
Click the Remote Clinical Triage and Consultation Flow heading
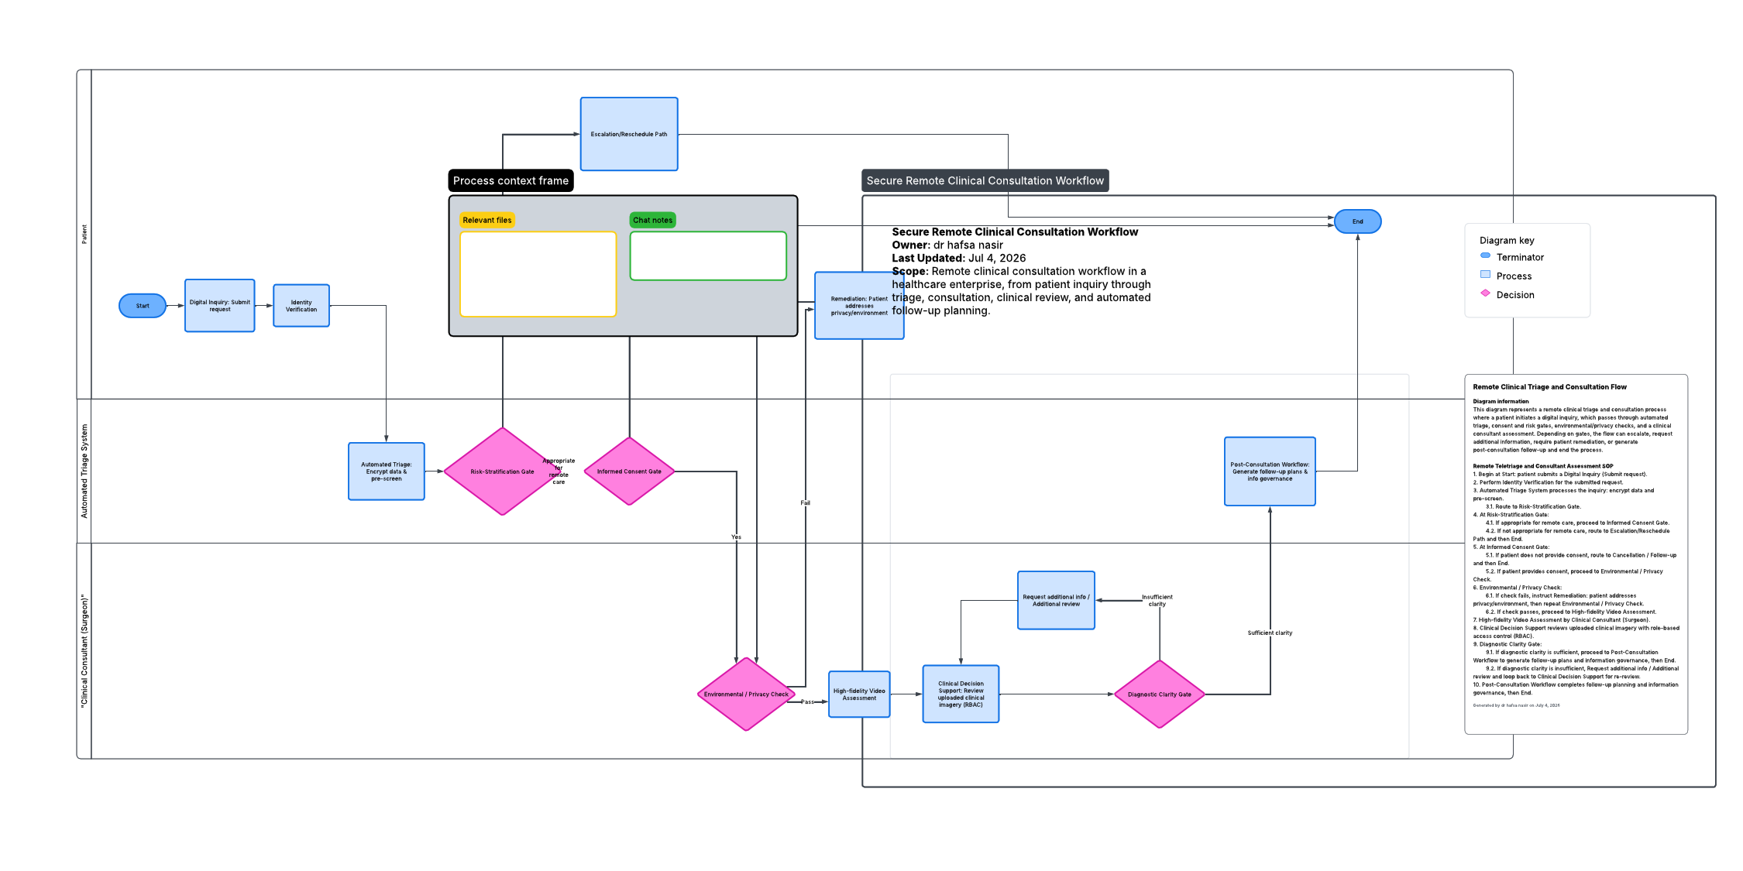pyautogui.click(x=1549, y=387)
